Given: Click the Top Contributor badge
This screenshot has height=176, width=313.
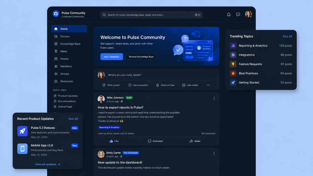Looking at the screenshot, I should (x=131, y=153).
